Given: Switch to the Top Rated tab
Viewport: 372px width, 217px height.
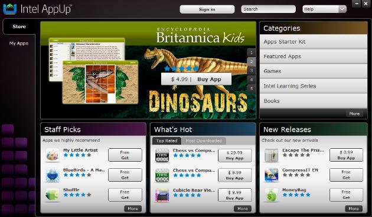Looking at the screenshot, I should point(167,141).
